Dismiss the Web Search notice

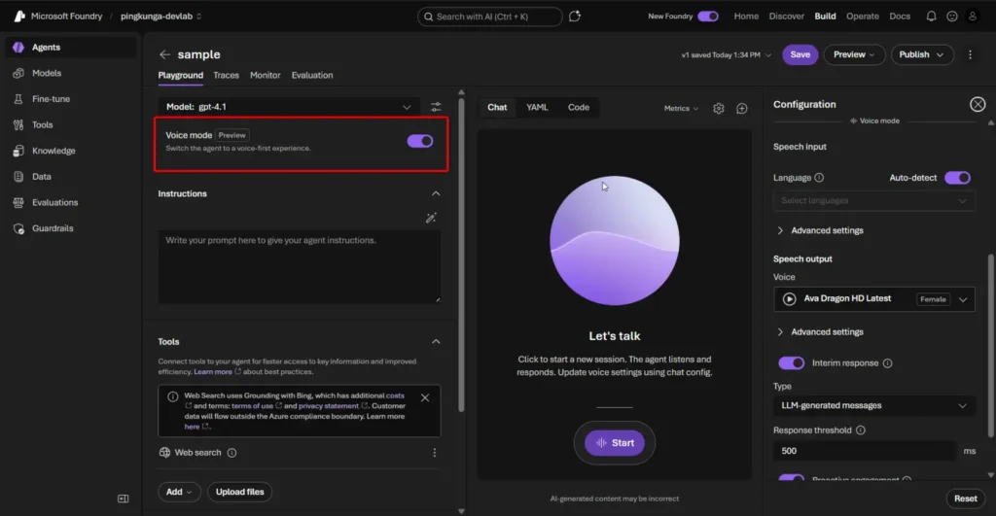click(x=425, y=397)
